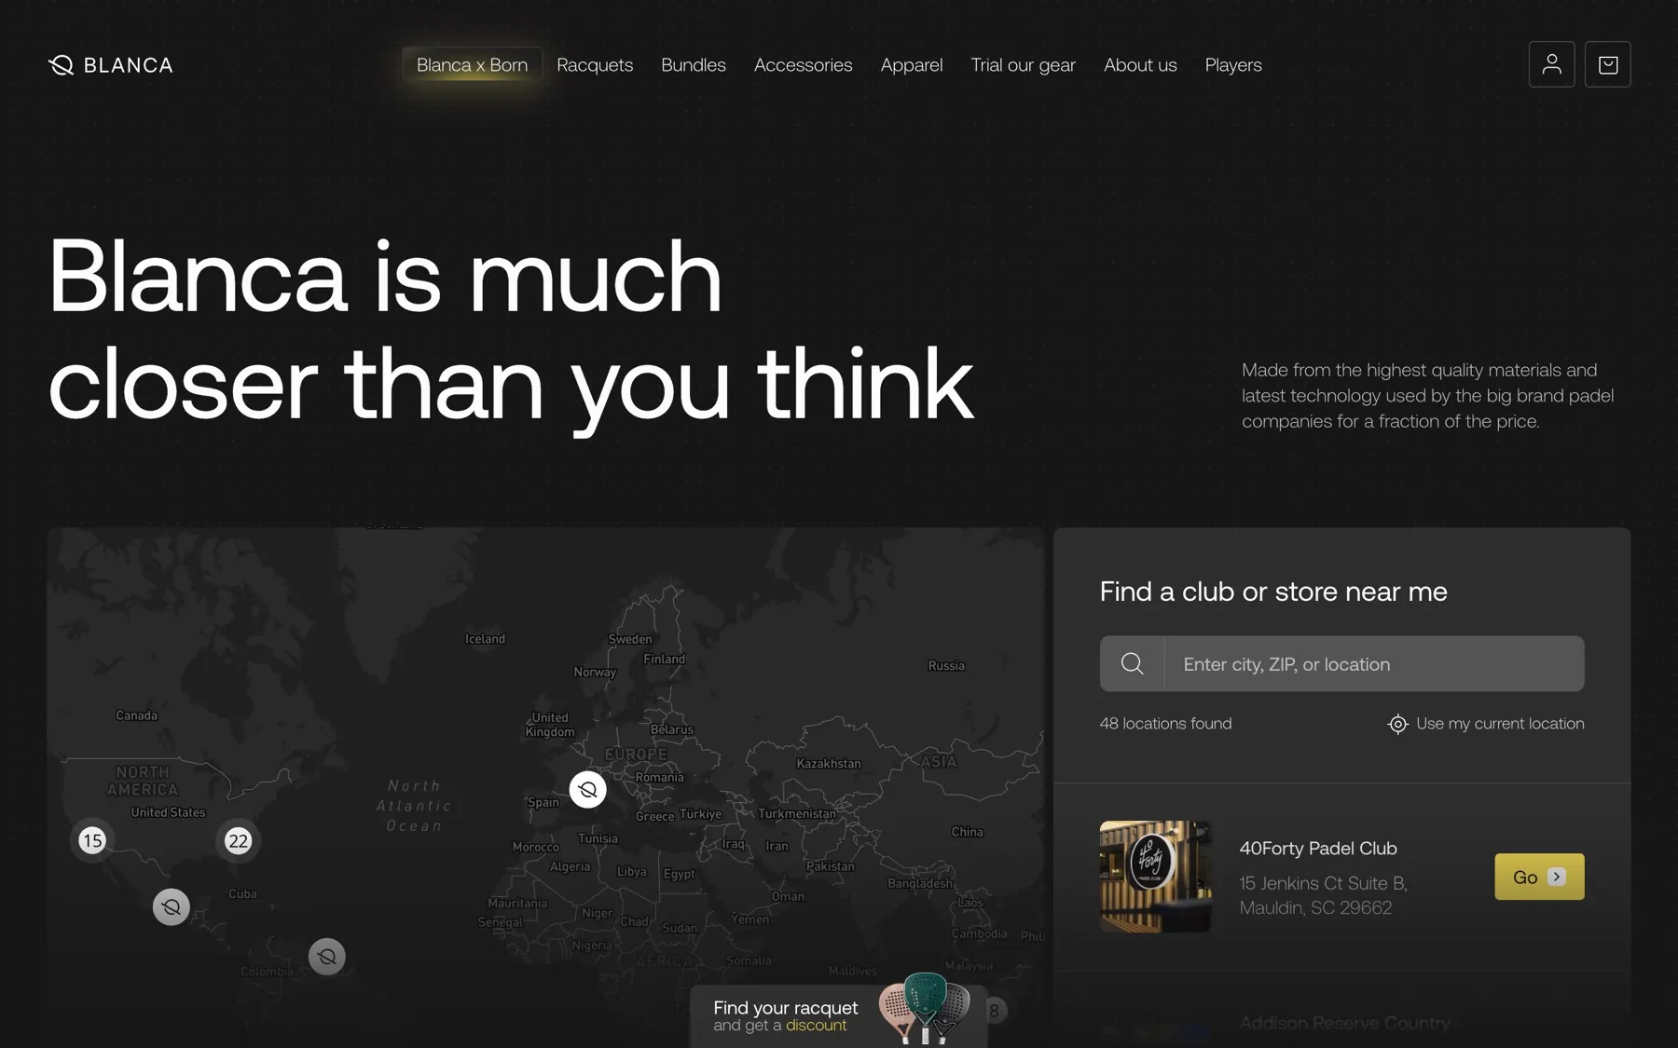Click the 15 Jenkins Ct Suite B address
The image size is (1678, 1048).
pyautogui.click(x=1323, y=895)
